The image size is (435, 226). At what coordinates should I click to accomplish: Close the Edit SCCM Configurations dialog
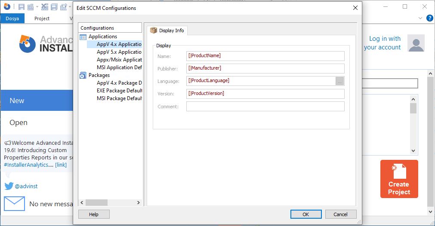click(355, 8)
